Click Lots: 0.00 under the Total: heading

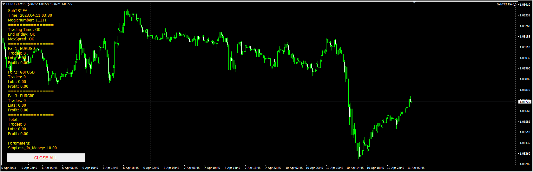point(17,129)
